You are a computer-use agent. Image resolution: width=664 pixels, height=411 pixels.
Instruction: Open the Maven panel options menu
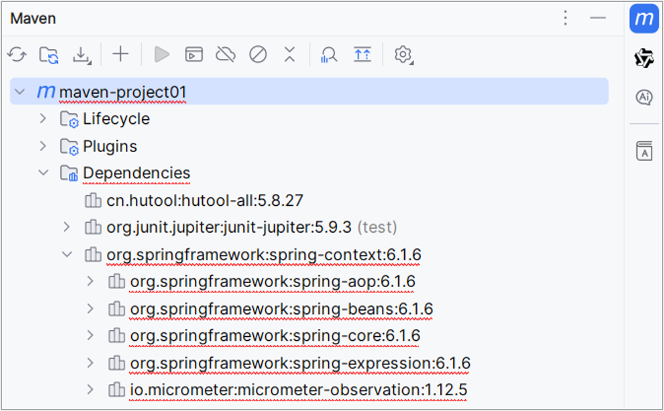[x=566, y=18]
